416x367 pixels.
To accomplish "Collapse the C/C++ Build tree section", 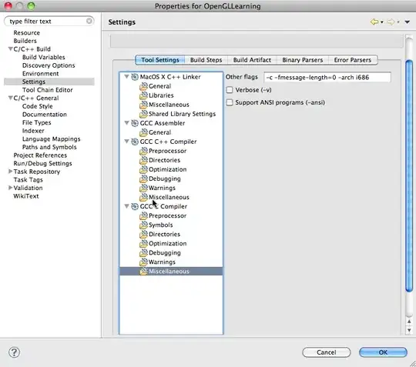I will coord(10,49).
